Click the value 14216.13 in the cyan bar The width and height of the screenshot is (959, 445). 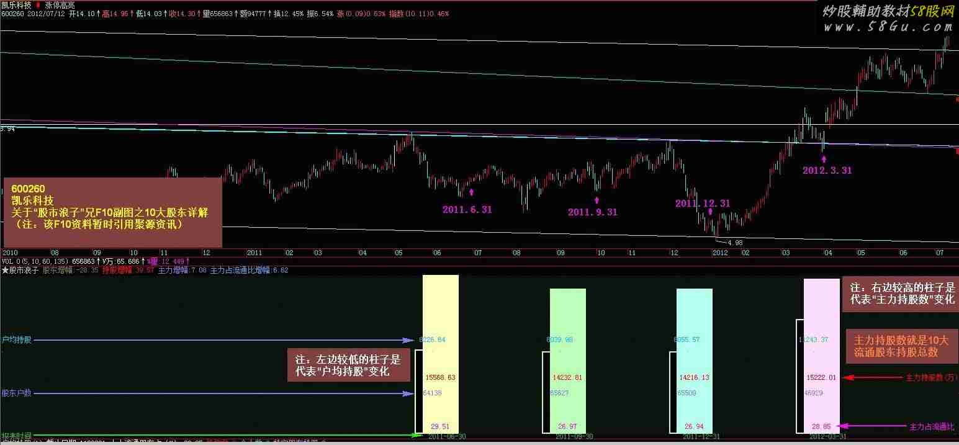695,377
